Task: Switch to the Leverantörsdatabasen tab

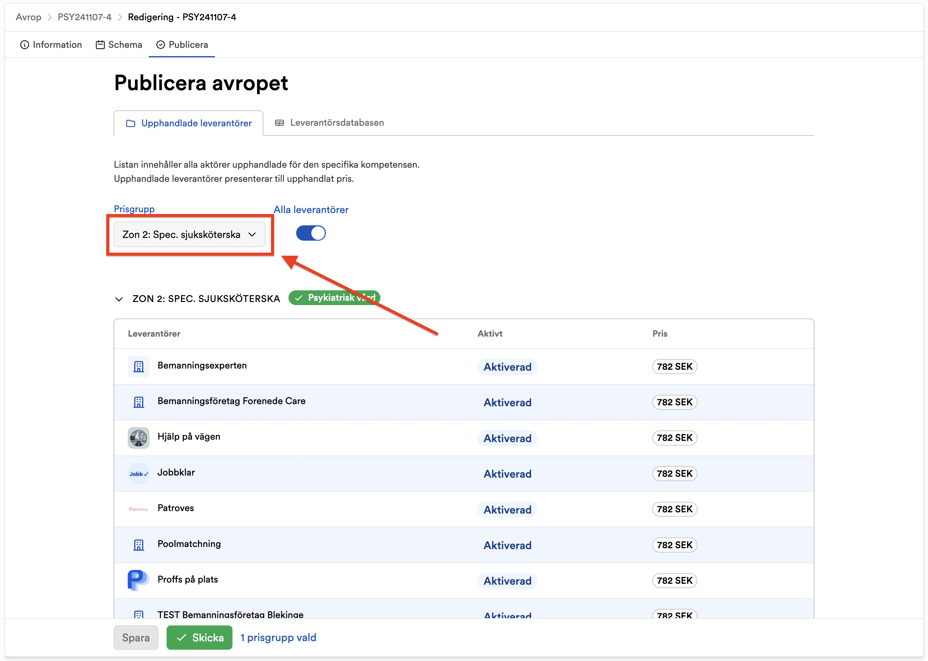Action: 329,123
